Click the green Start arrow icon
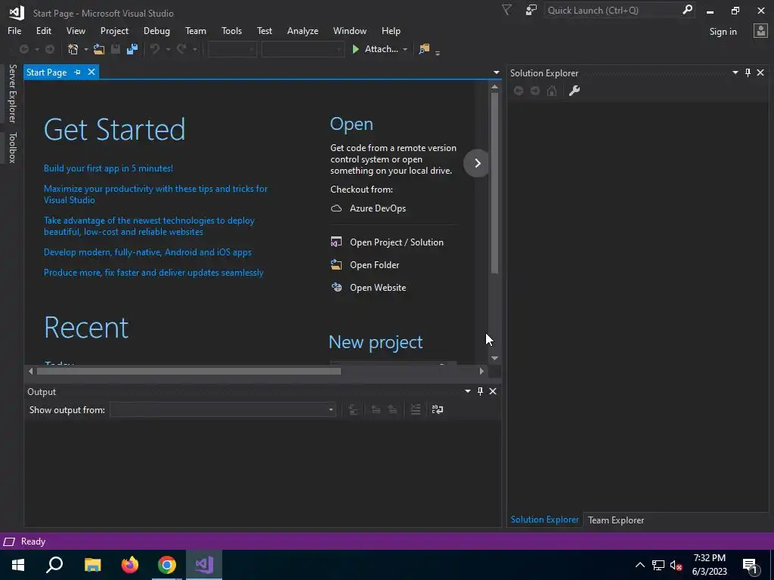Viewport: 774px width, 580px height. pos(355,49)
